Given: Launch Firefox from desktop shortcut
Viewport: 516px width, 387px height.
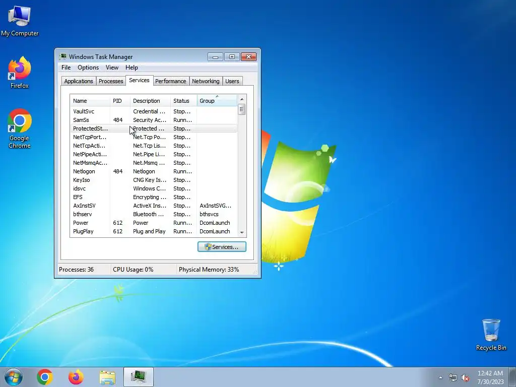Looking at the screenshot, I should [20, 73].
